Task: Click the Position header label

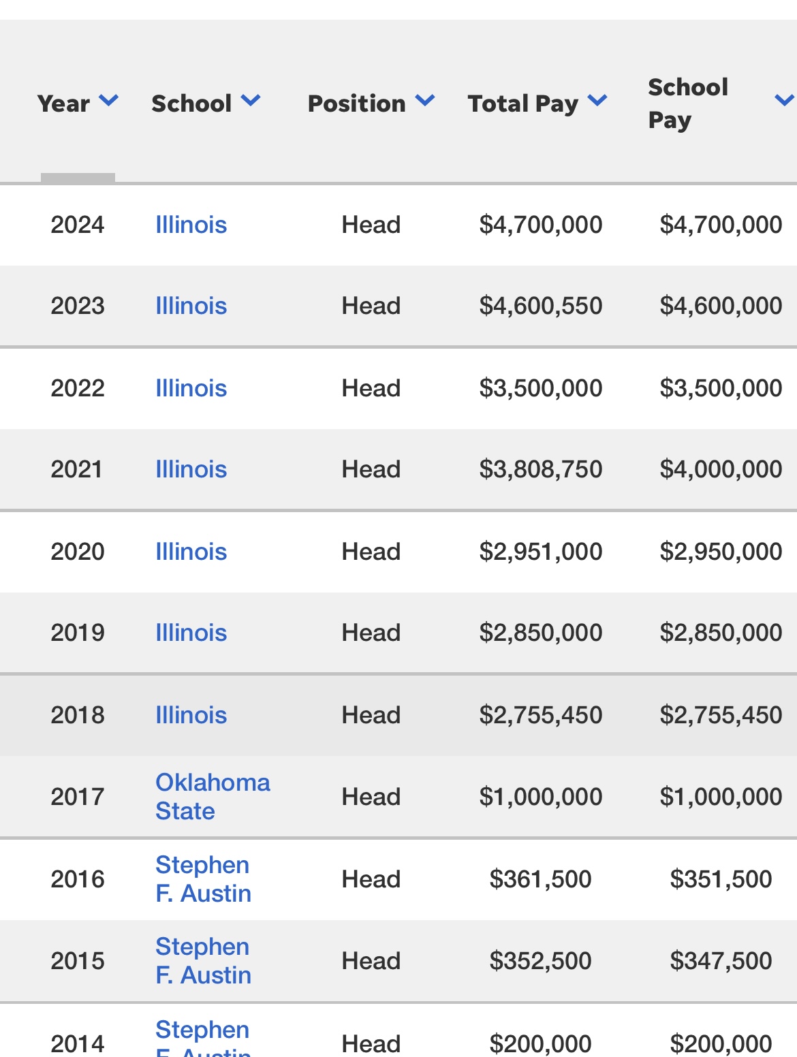Action: (356, 104)
